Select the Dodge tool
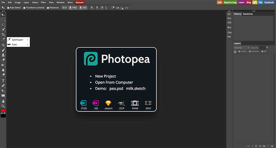The height and width of the screenshot is (148, 276). point(3,75)
